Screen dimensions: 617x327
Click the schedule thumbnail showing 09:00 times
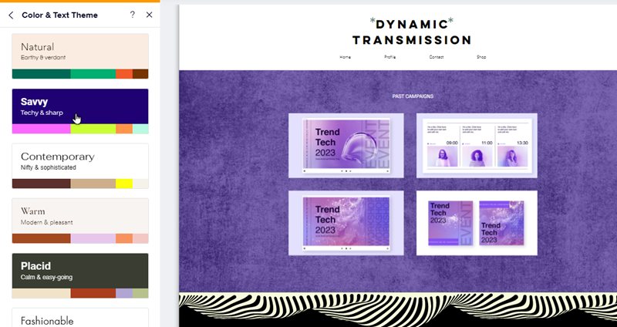[x=477, y=145]
